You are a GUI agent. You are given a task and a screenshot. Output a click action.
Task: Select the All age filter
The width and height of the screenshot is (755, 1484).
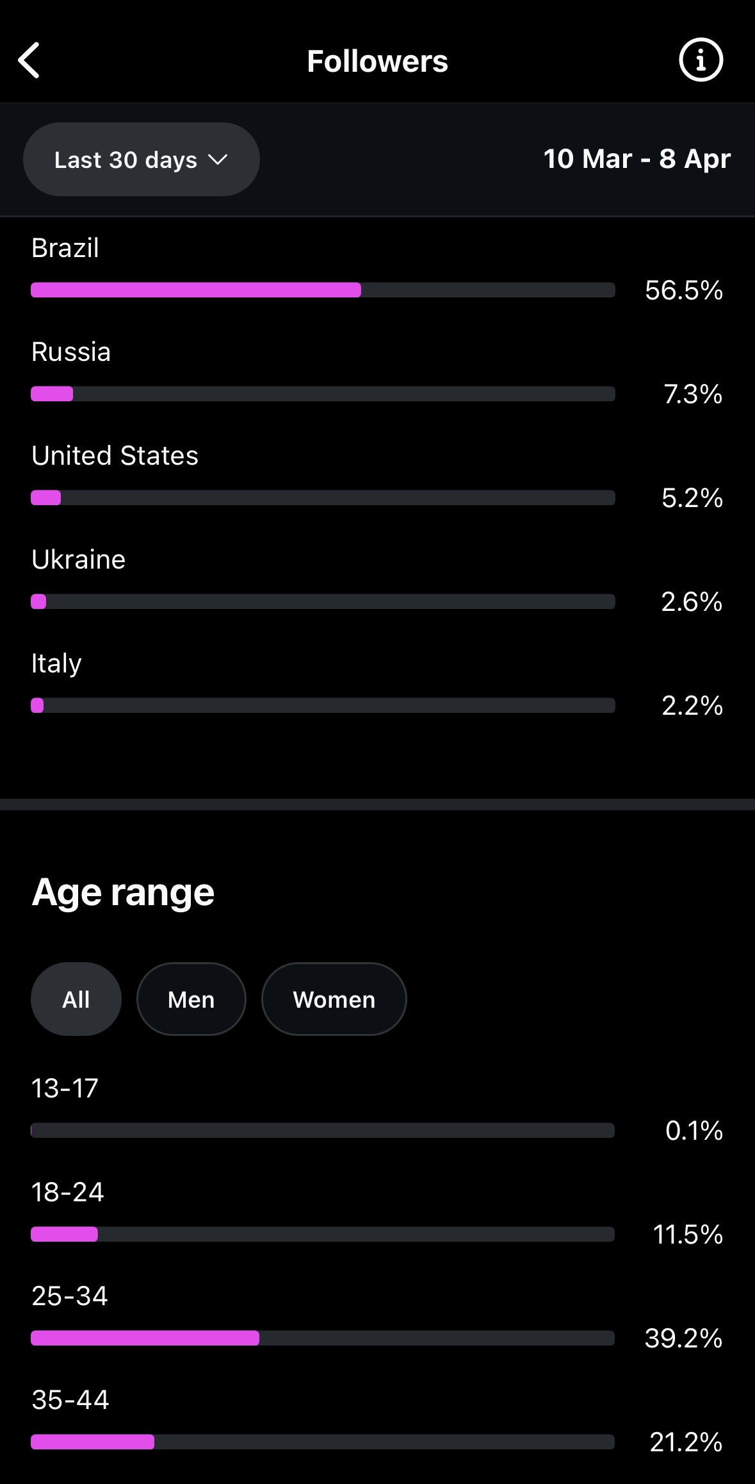tap(76, 999)
